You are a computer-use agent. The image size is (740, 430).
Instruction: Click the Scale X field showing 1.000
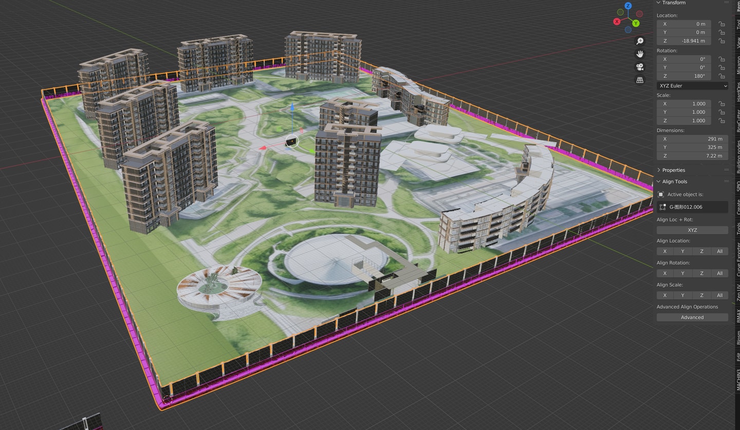tap(684, 104)
